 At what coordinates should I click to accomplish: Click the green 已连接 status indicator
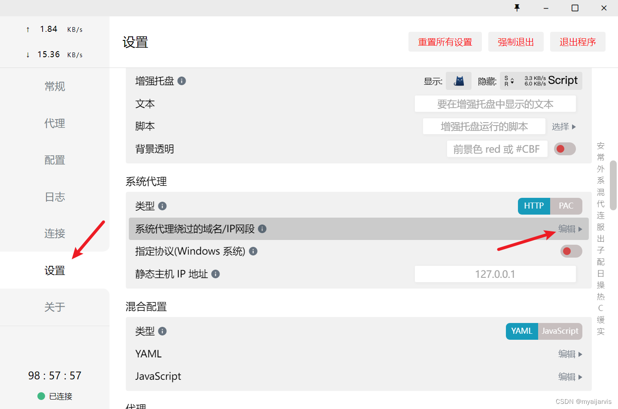click(41, 396)
